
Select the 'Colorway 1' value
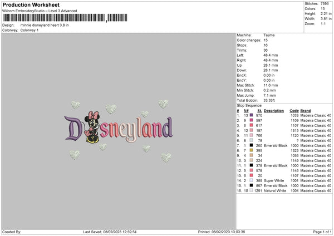(x=30, y=30)
